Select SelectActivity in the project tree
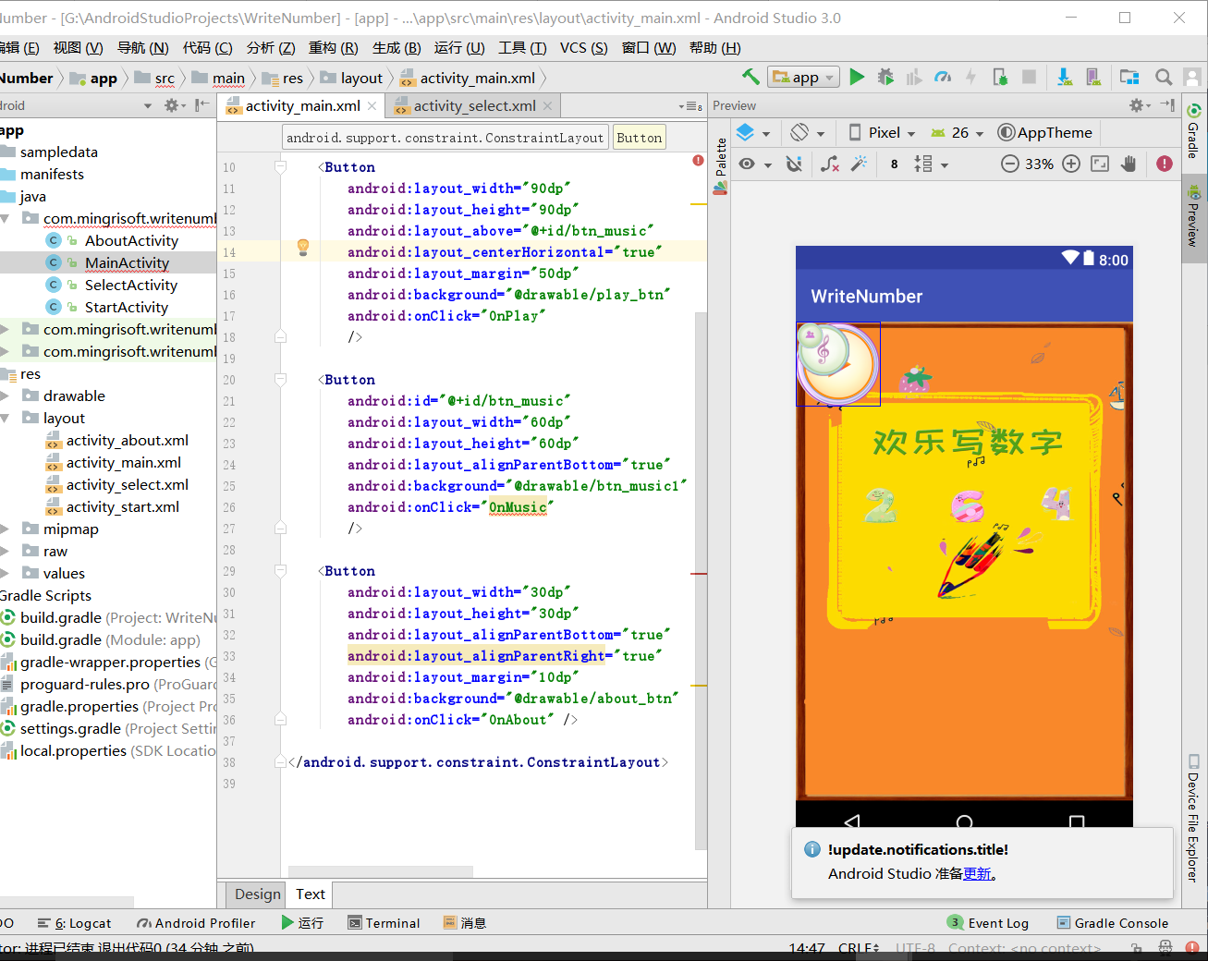This screenshot has width=1208, height=961. click(x=131, y=285)
